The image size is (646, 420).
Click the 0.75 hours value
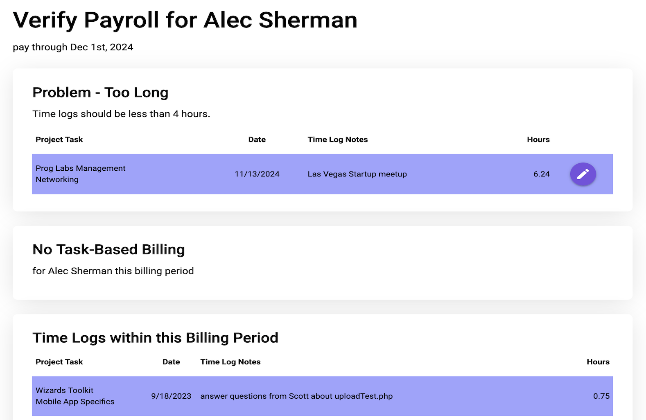(x=601, y=396)
